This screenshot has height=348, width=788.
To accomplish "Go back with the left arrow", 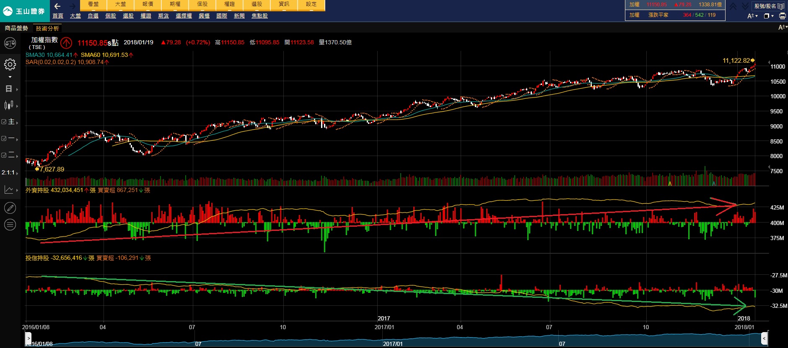I will pyautogui.click(x=57, y=6).
